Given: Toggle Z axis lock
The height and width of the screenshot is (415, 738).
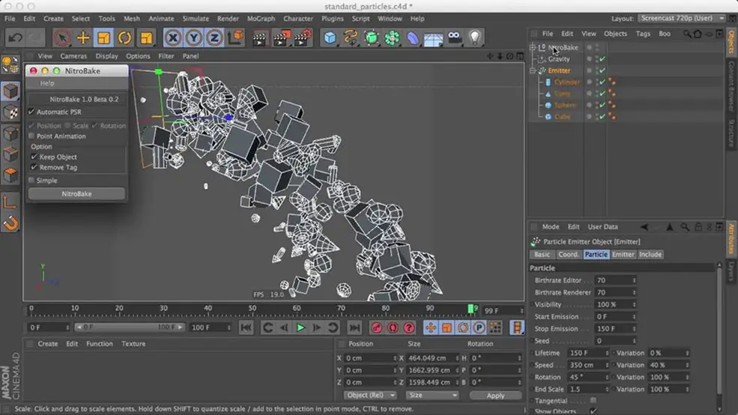Looking at the screenshot, I should [214, 37].
